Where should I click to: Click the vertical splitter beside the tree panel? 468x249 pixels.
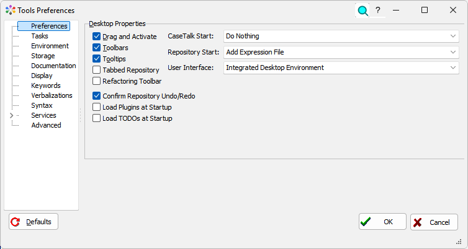[x=81, y=115]
